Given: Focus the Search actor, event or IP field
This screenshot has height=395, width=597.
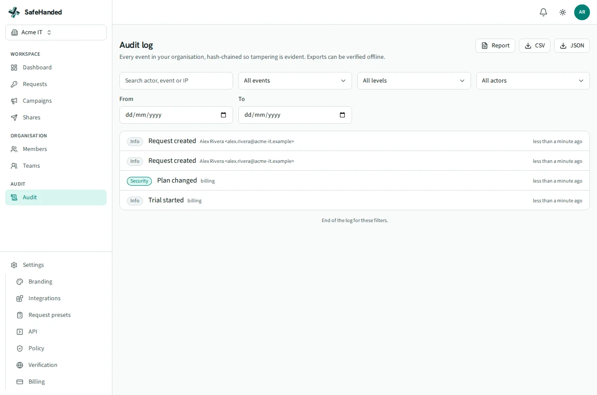Looking at the screenshot, I should pos(176,81).
